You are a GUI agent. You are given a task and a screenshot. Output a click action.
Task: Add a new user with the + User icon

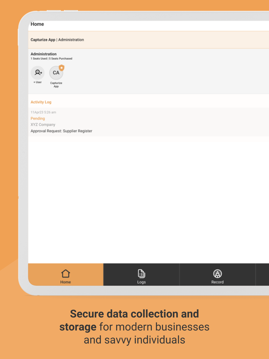click(37, 73)
